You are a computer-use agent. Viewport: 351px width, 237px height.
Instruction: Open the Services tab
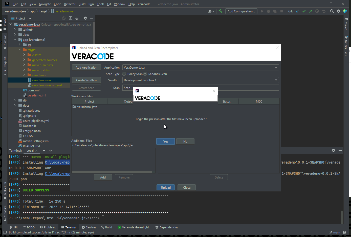tap(89, 227)
